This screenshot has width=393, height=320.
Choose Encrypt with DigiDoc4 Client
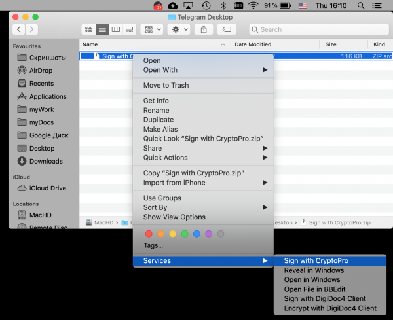330,308
